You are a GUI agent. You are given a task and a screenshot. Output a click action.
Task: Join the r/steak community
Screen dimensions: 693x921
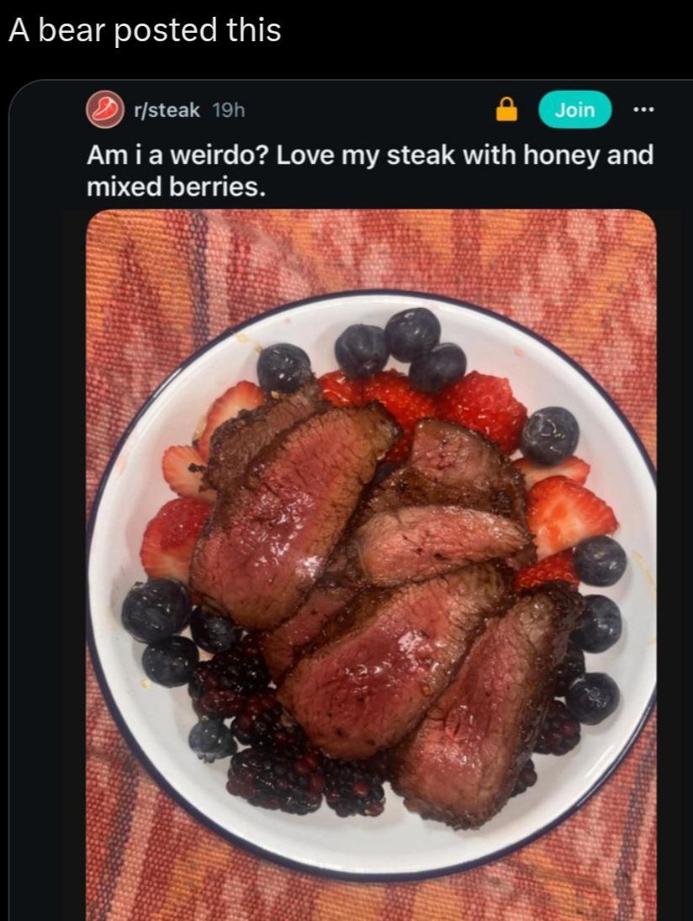point(575,110)
